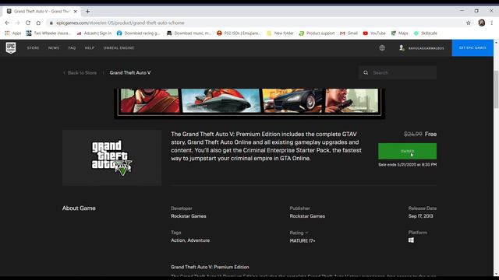This screenshot has width=499, height=280.
Task: Open the Skillscafe bookmark
Action: (425, 33)
